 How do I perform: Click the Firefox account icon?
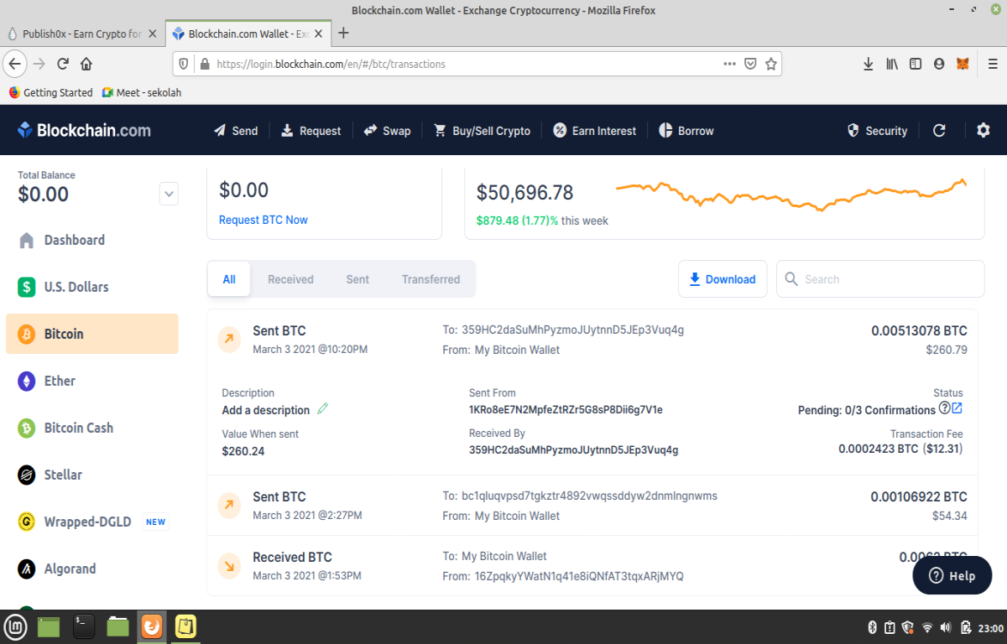(x=939, y=64)
